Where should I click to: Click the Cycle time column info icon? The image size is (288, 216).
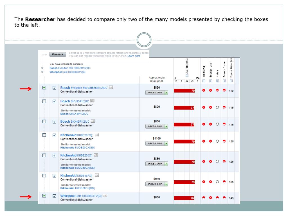(231, 81)
